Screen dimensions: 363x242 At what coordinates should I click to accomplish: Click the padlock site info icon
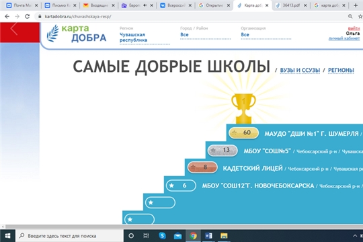click(40, 16)
